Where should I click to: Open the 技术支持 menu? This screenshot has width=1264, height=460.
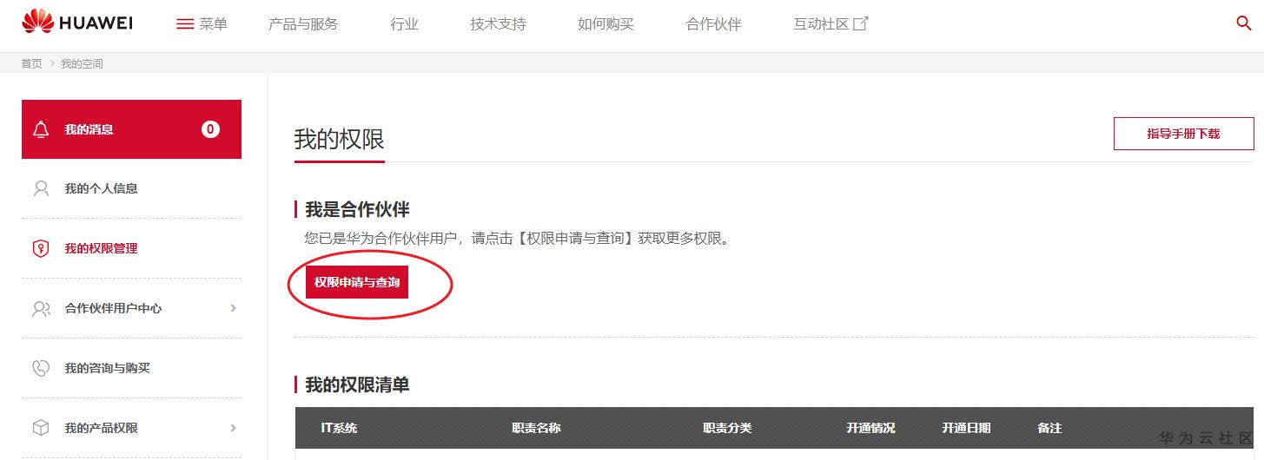coord(498,24)
